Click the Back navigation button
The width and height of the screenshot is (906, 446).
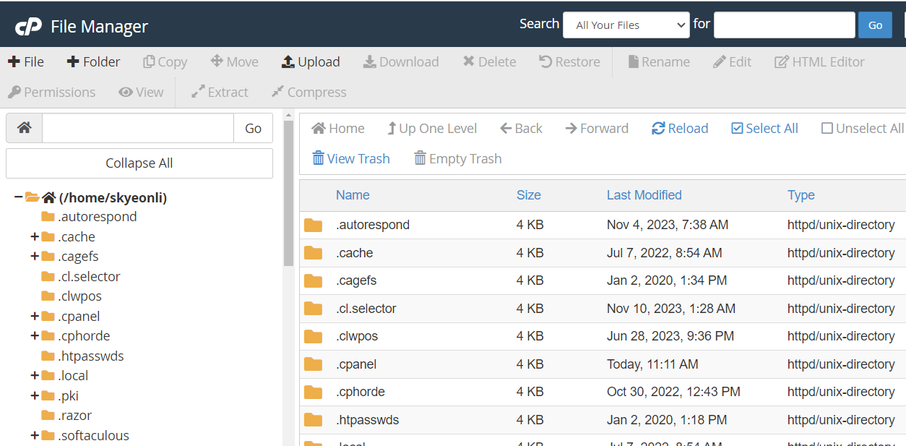coord(521,129)
